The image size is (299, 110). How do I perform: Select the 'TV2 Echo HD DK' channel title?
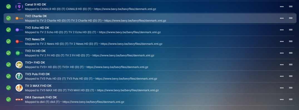click(37, 28)
